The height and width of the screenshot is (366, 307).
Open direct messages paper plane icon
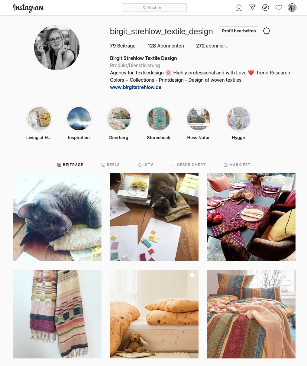[x=252, y=8]
